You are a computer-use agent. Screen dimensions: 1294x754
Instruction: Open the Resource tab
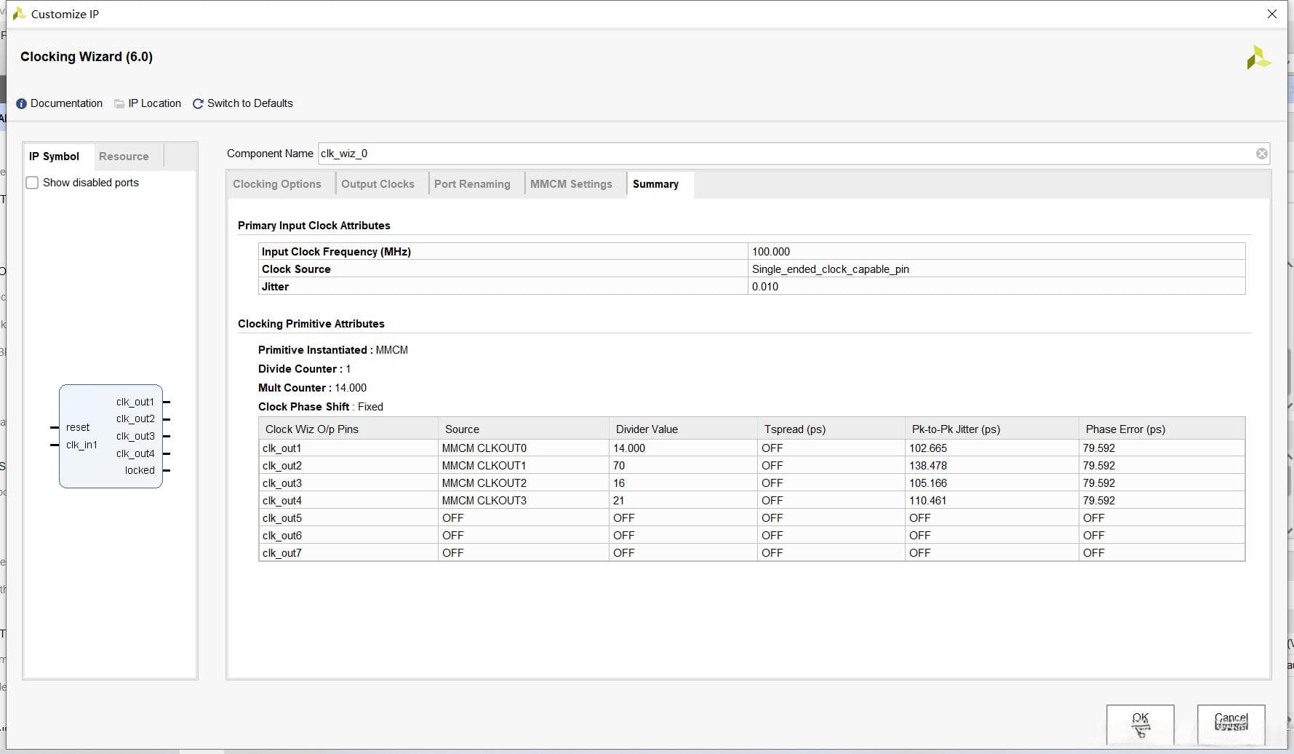point(124,156)
